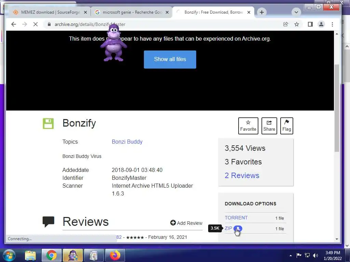Close the MEMEZ download tab
The image size is (350, 262).
(85, 12)
